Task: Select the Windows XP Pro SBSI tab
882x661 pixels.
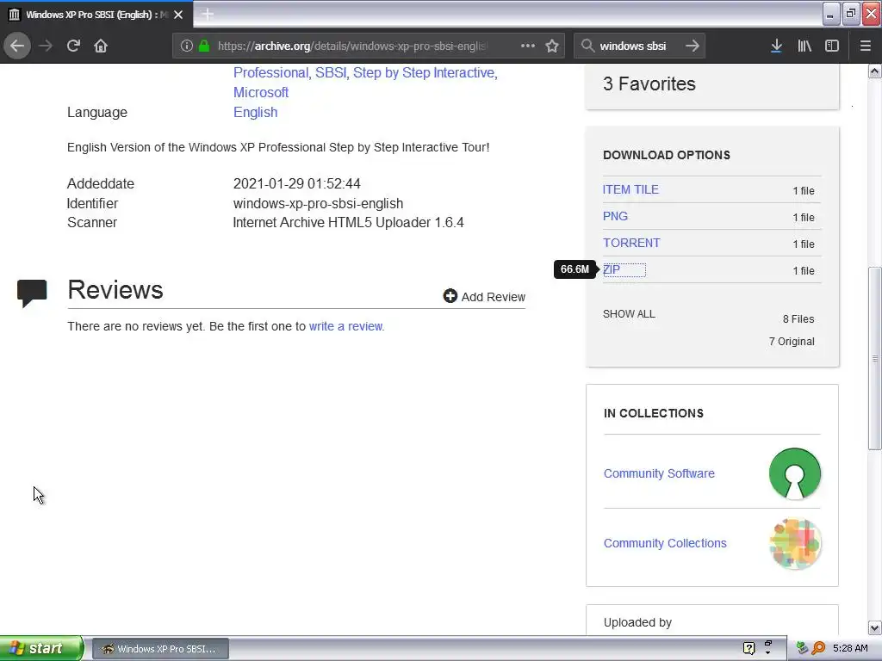Action: click(x=96, y=15)
